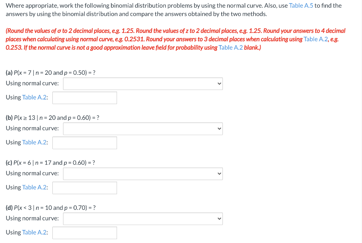Click the Table A.2 answer box for part (c)
This screenshot has height=243, width=362.
tap(84, 188)
